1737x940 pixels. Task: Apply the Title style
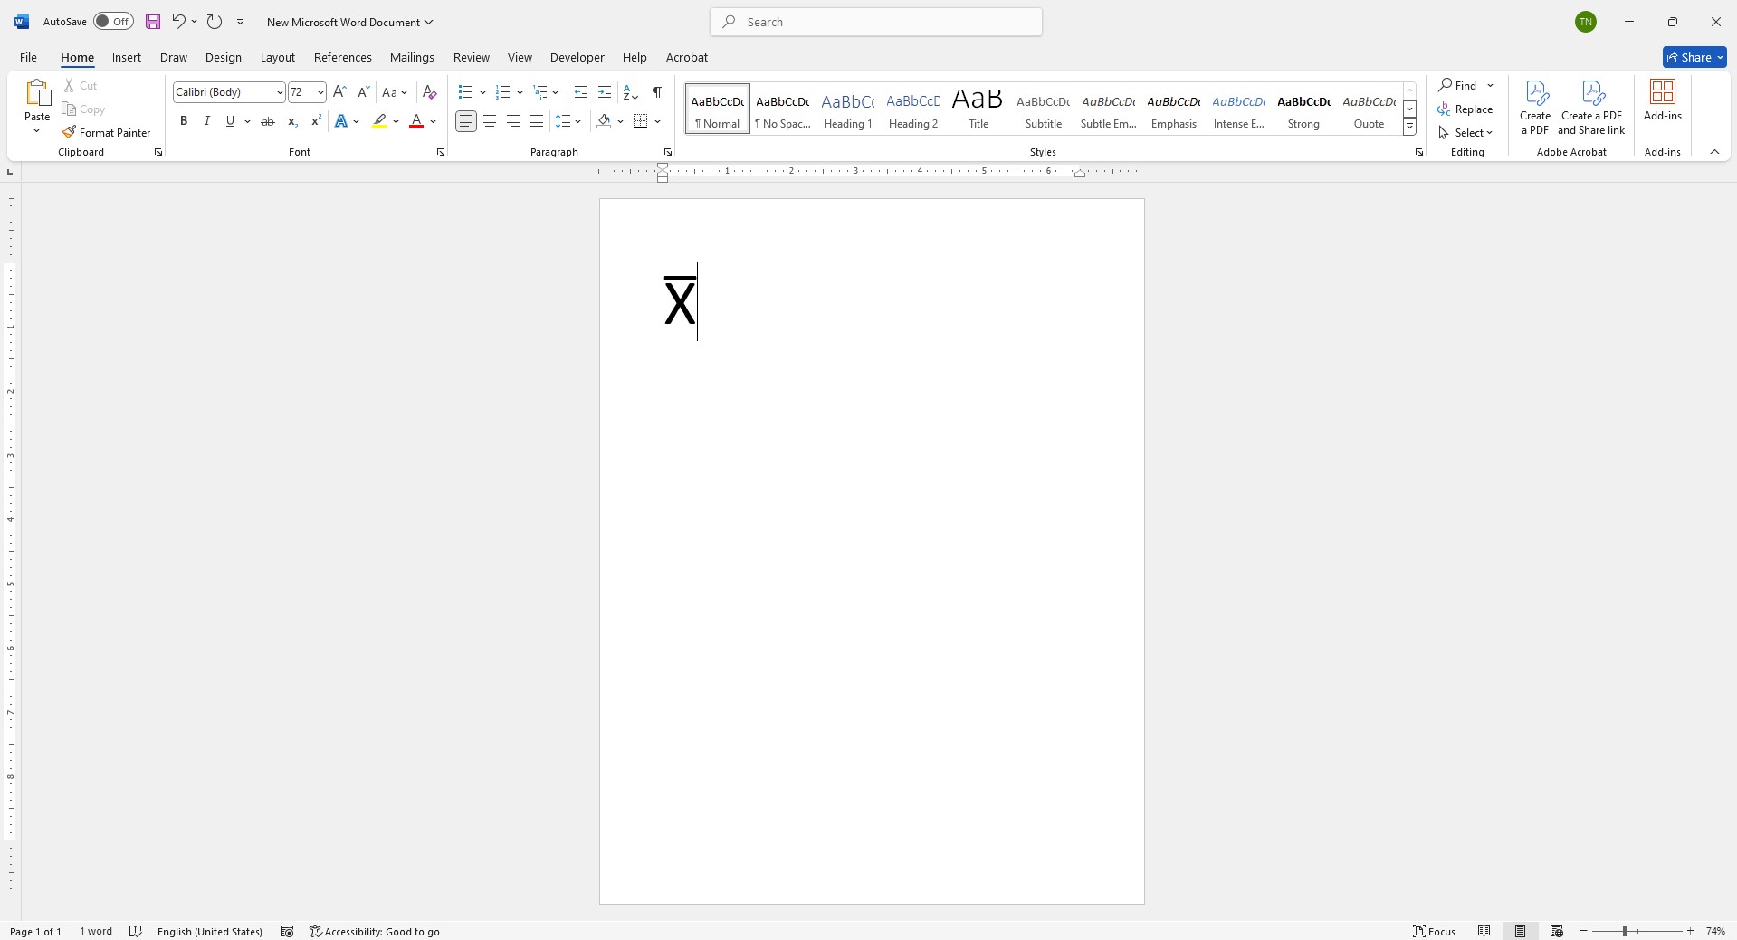pos(978,109)
